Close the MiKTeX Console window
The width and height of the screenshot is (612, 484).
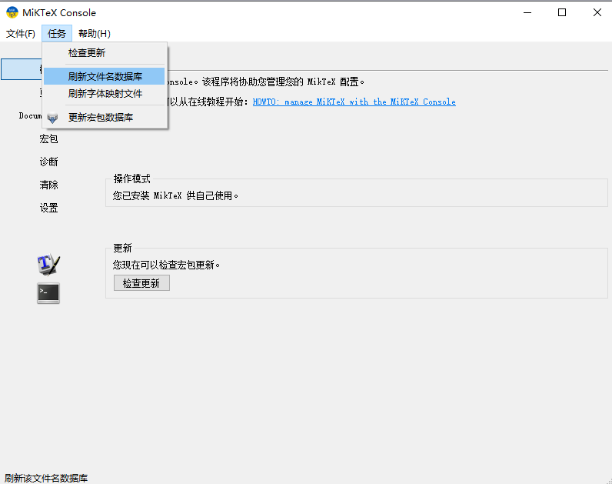[x=597, y=12]
